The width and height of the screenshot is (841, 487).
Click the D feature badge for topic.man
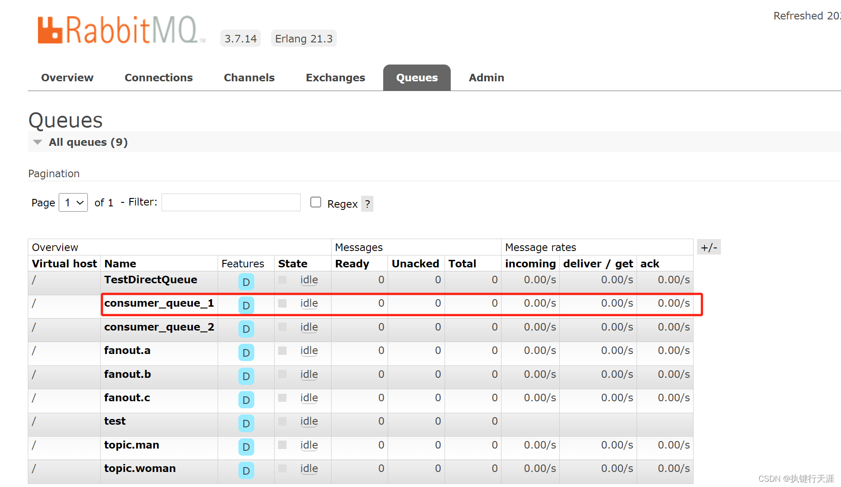pyautogui.click(x=246, y=447)
